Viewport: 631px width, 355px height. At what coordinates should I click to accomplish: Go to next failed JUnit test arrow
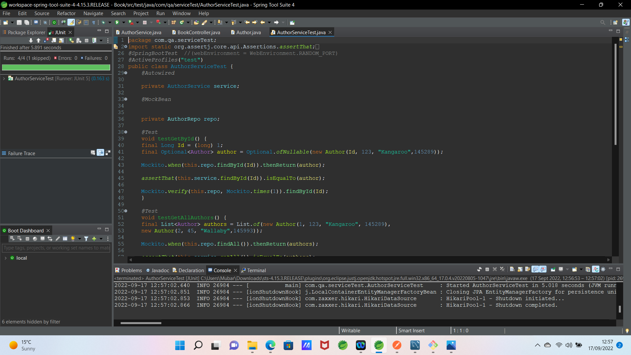31,40
